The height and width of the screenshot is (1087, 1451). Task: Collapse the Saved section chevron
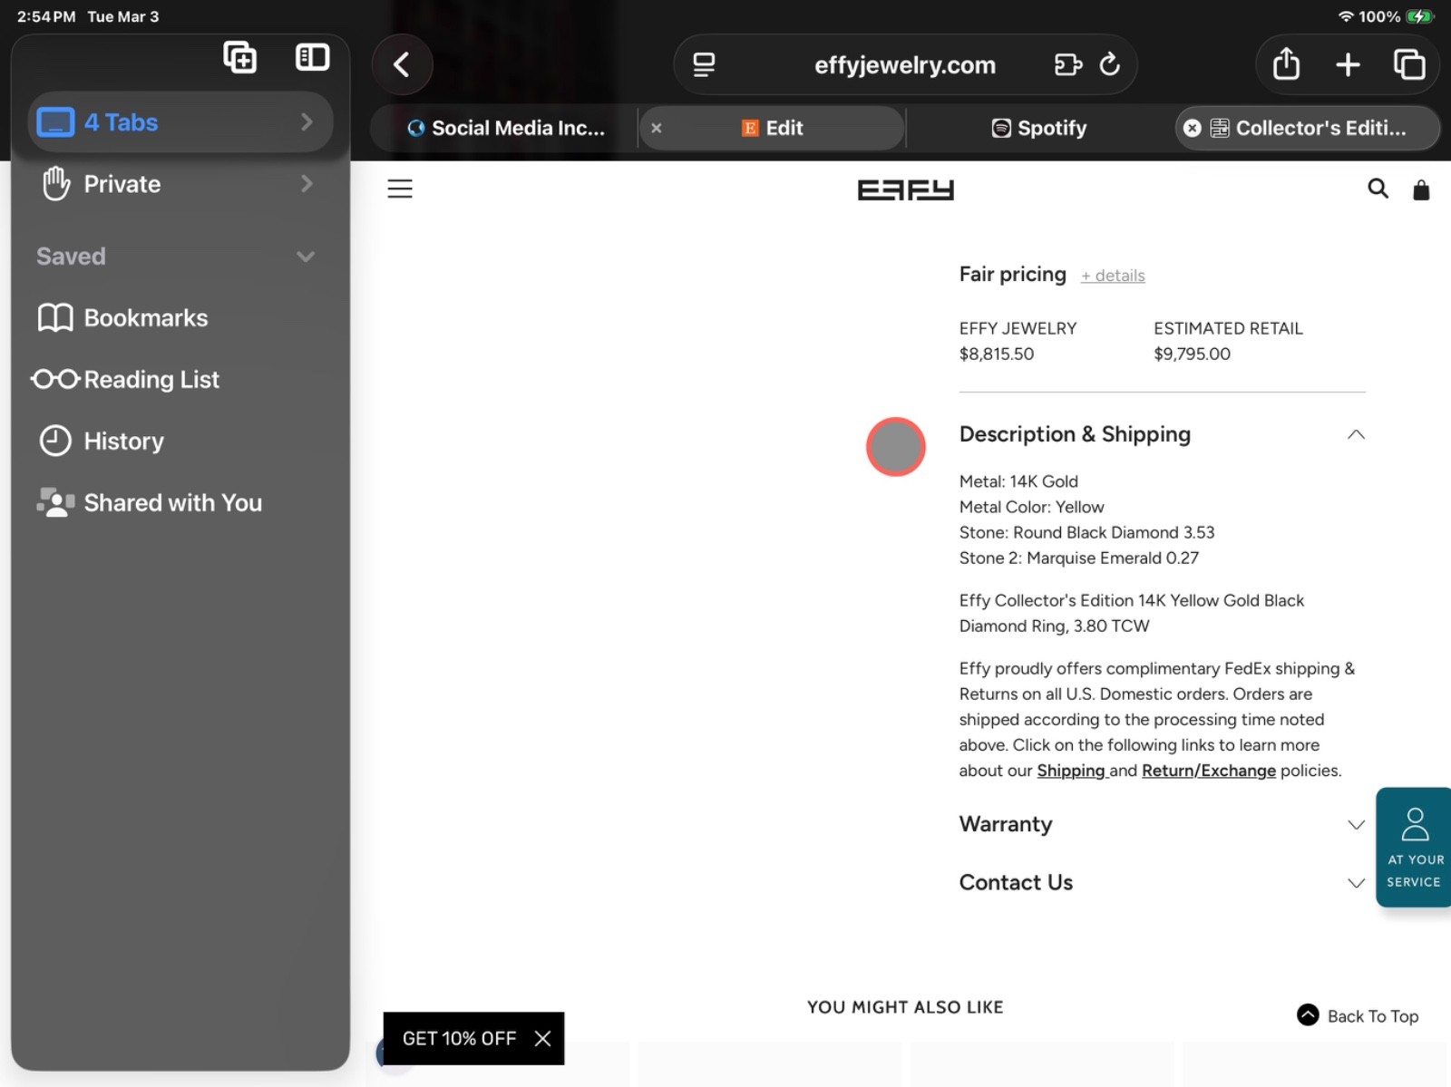306,257
